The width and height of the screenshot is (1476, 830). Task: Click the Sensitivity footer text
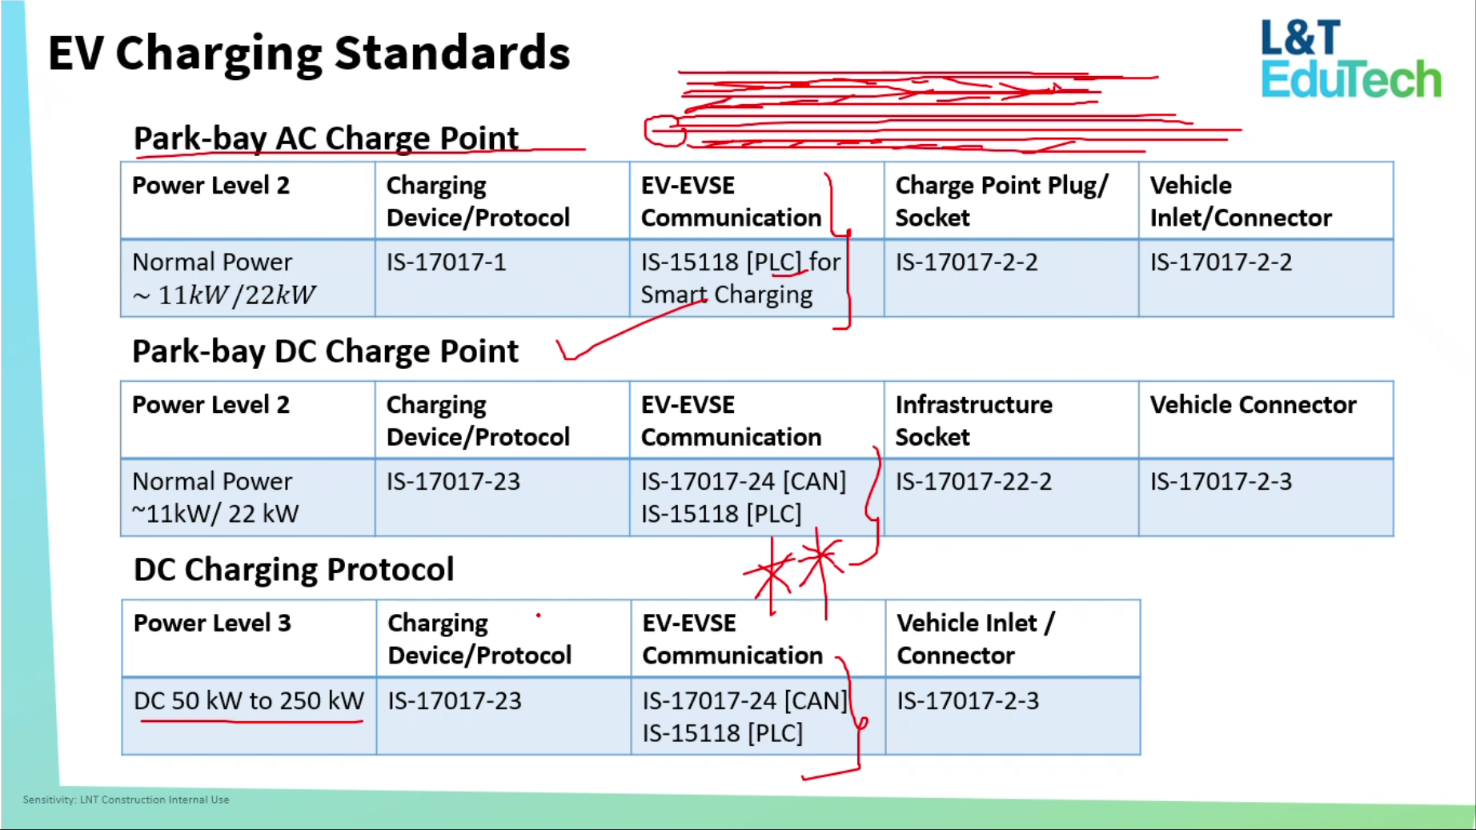point(126,800)
